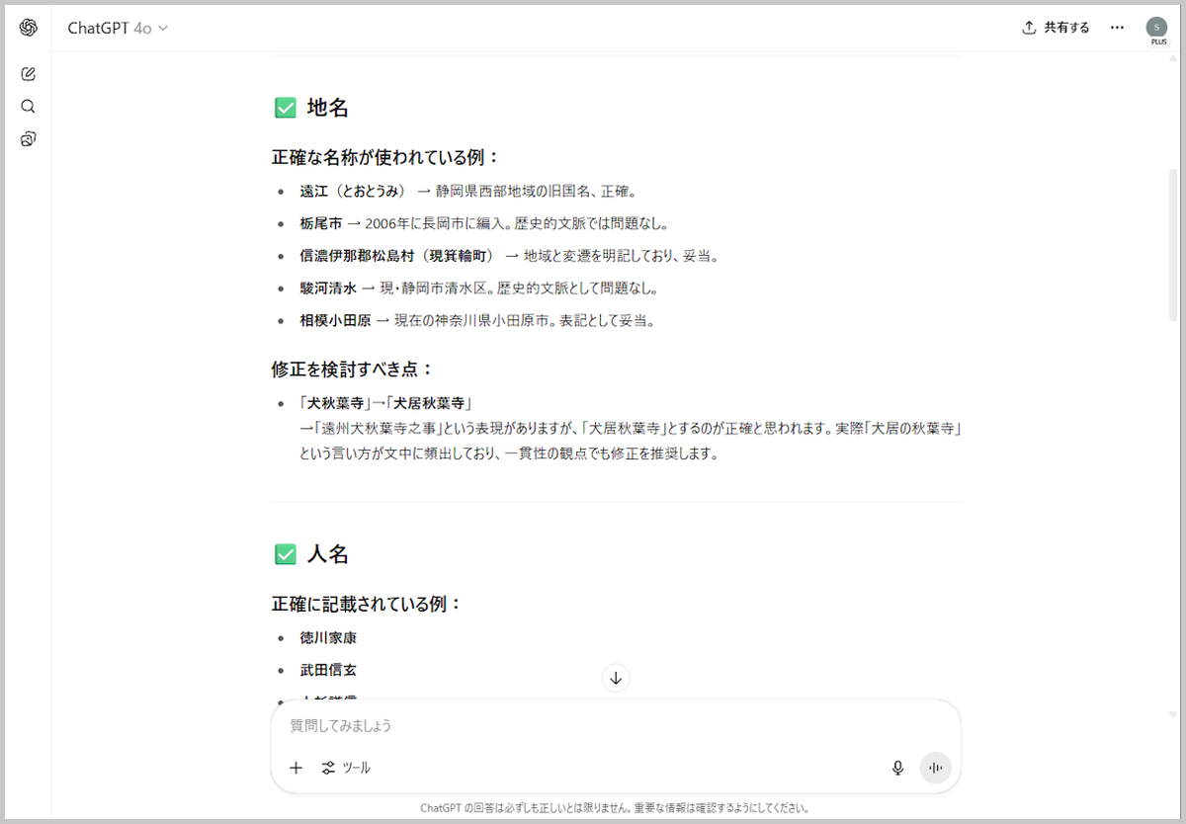Viewport: 1186px width, 824px height.
Task: Click the plus attach icon in the composer
Action: coord(296,768)
